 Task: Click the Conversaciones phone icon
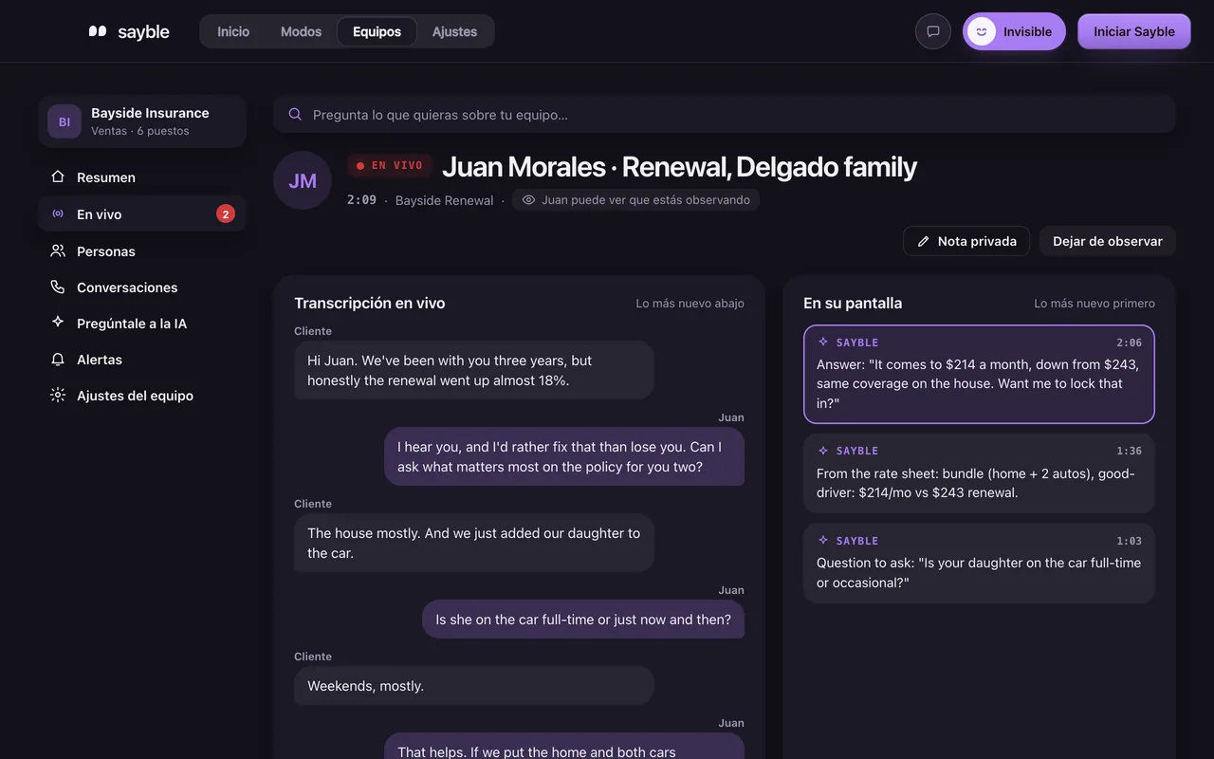point(58,287)
